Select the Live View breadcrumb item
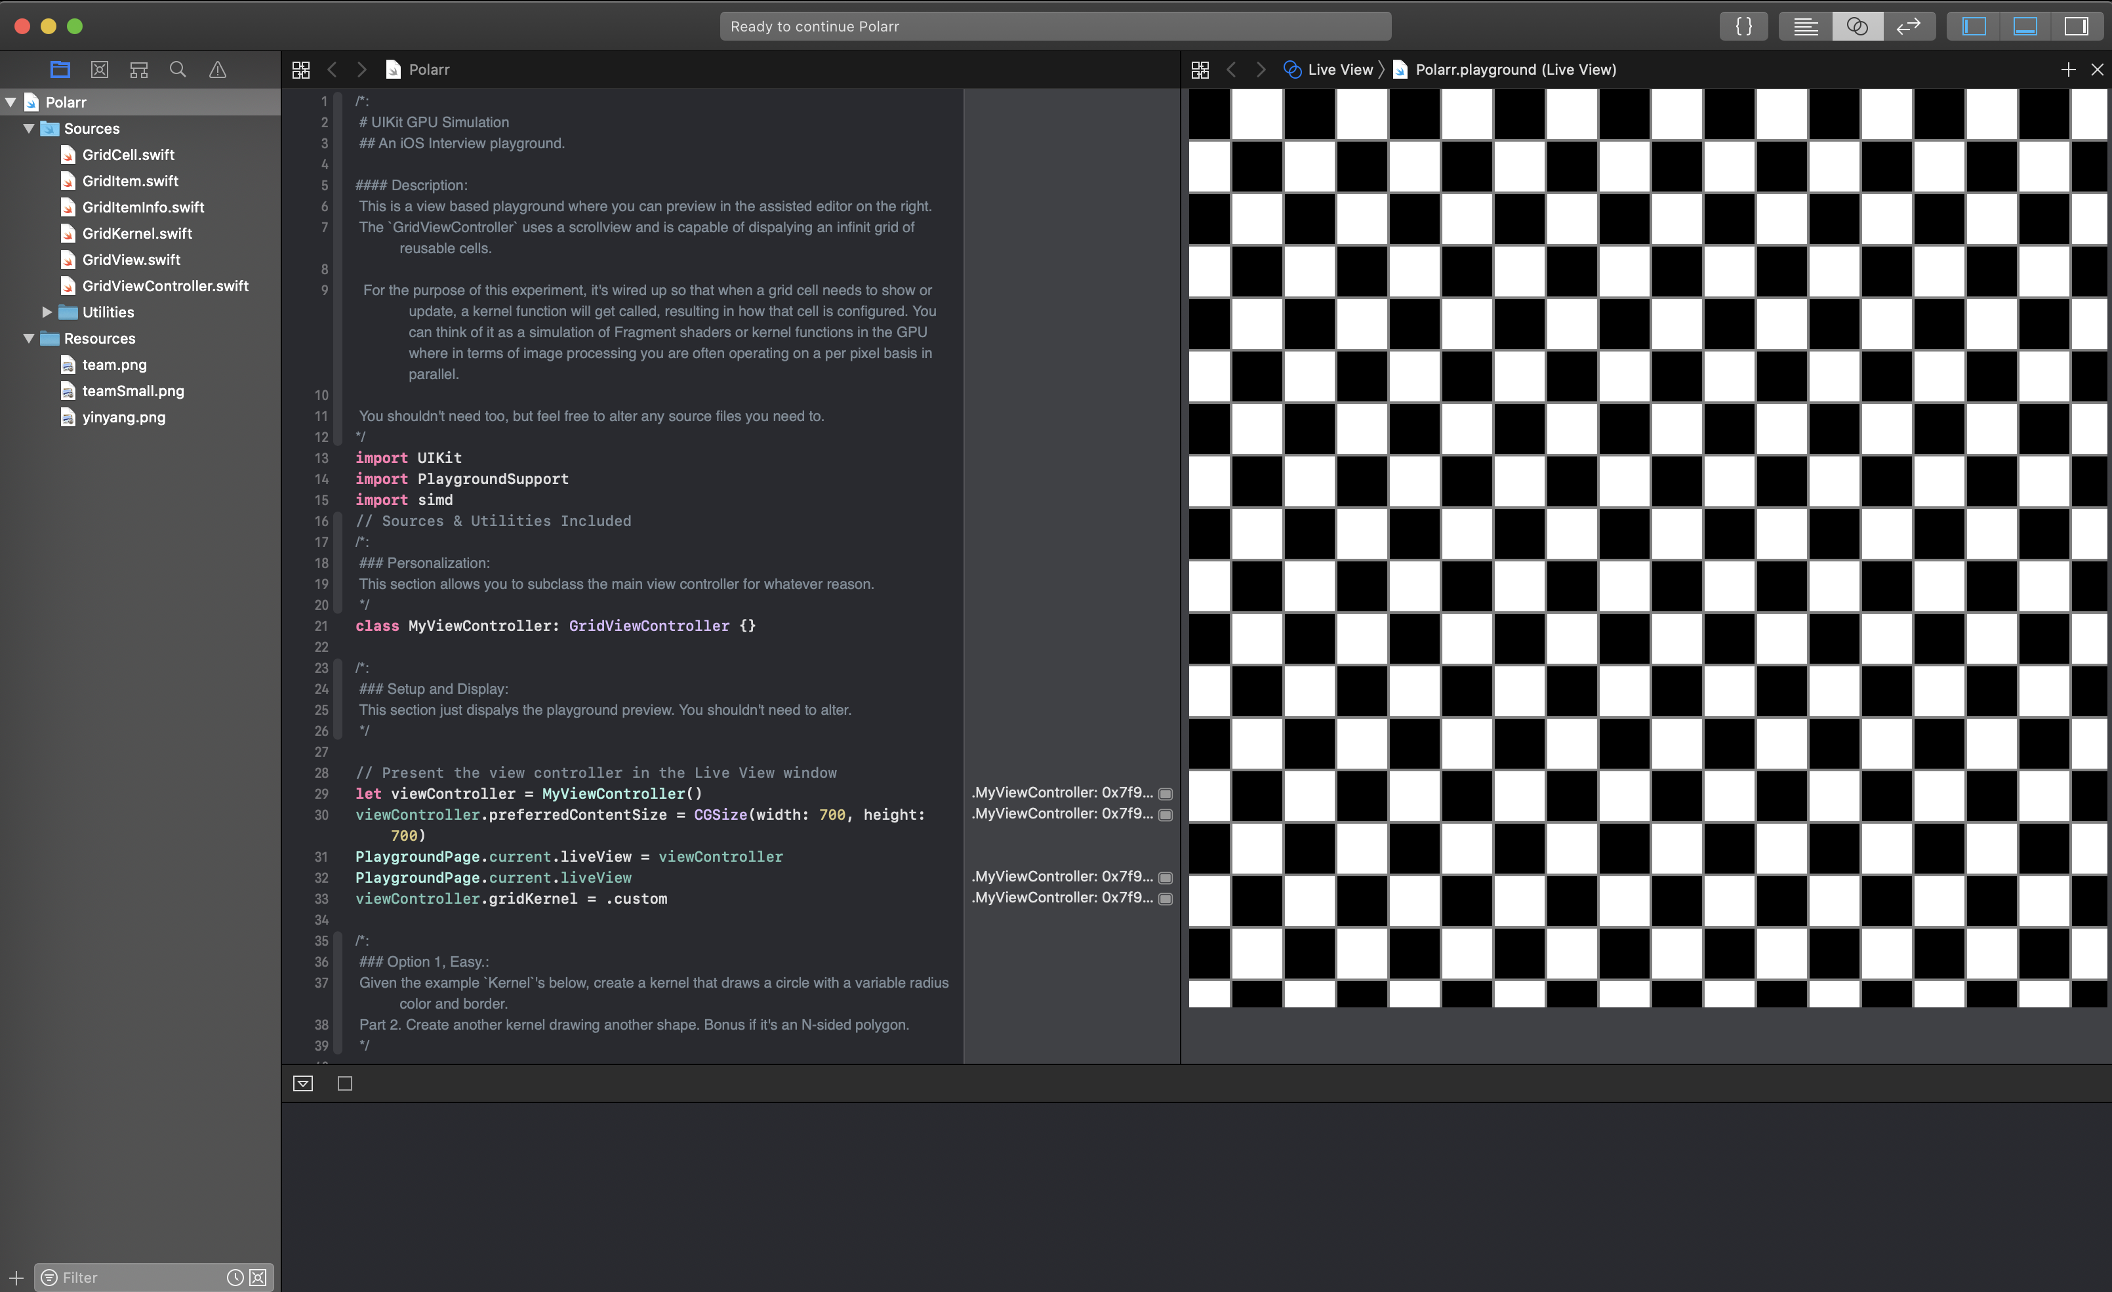2112x1292 pixels. coord(1339,70)
